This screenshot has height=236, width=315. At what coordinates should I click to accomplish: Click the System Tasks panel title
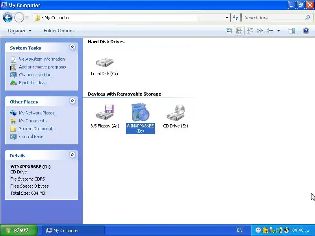26,48
